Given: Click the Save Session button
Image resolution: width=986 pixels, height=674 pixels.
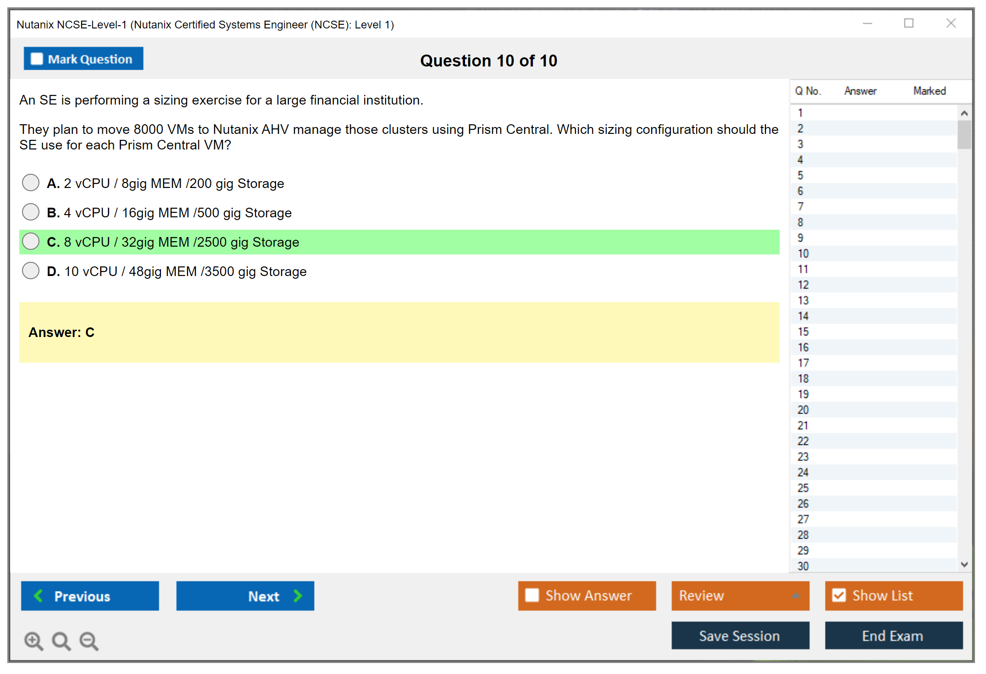Looking at the screenshot, I should 740,635.
